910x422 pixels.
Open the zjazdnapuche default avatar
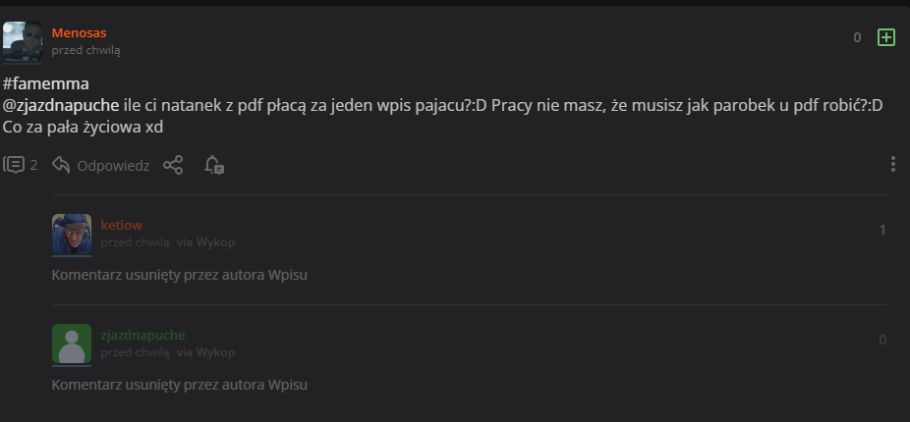coord(72,343)
